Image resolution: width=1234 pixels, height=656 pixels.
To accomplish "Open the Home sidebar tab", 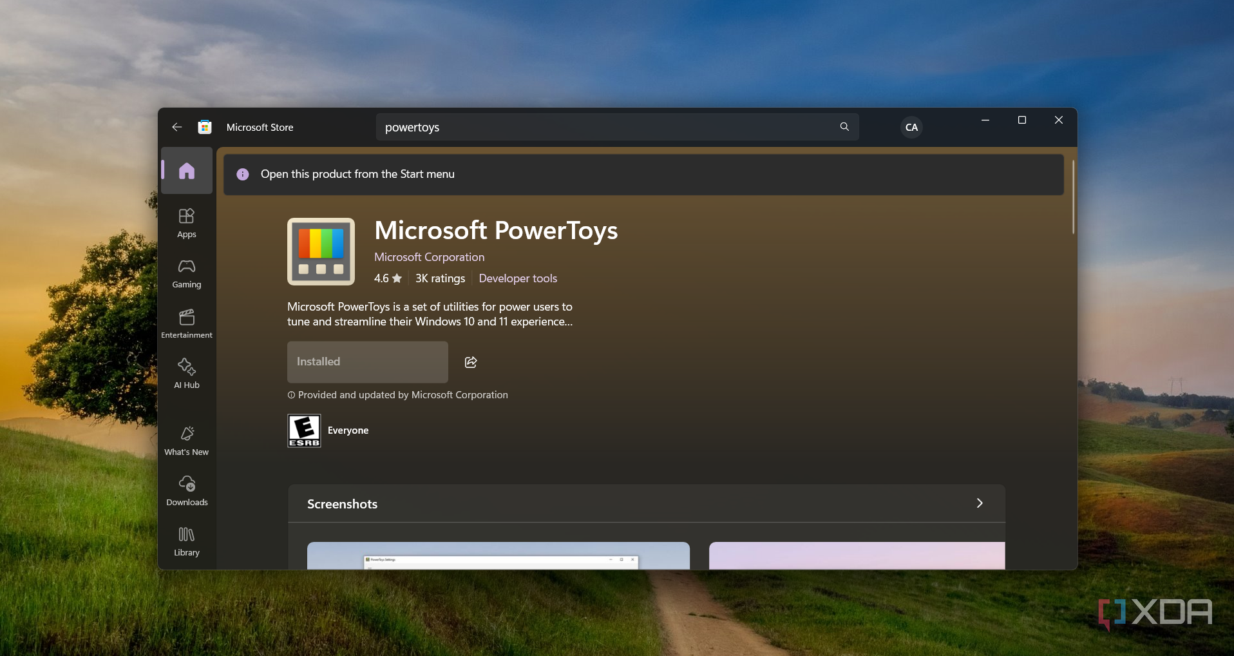I will [x=187, y=171].
